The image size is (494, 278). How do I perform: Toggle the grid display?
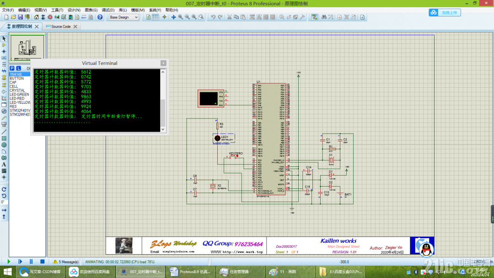click(x=156, y=17)
